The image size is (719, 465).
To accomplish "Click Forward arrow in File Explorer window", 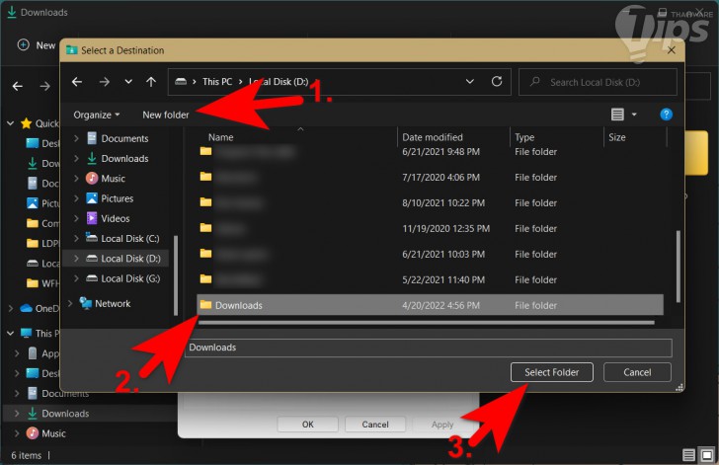I will pyautogui.click(x=45, y=86).
